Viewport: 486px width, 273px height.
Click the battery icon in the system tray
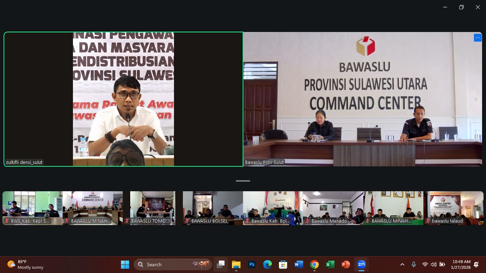coord(442,264)
